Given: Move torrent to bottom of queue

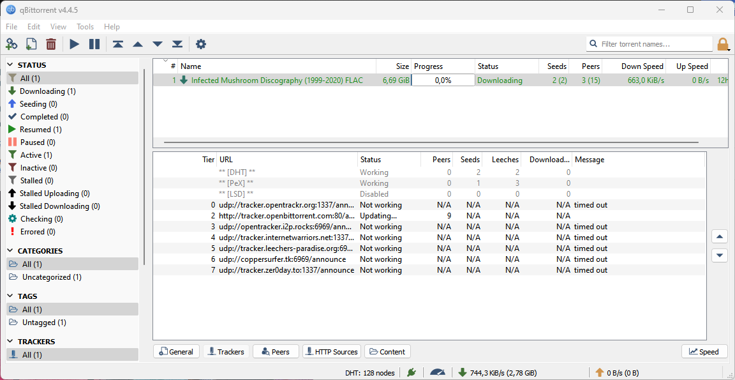Looking at the screenshot, I should (177, 44).
